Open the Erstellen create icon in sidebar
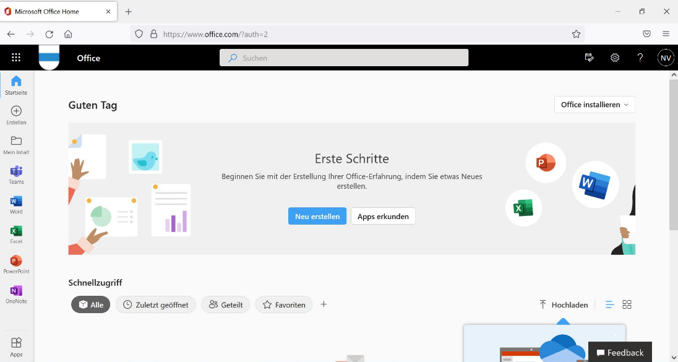 coord(16,114)
